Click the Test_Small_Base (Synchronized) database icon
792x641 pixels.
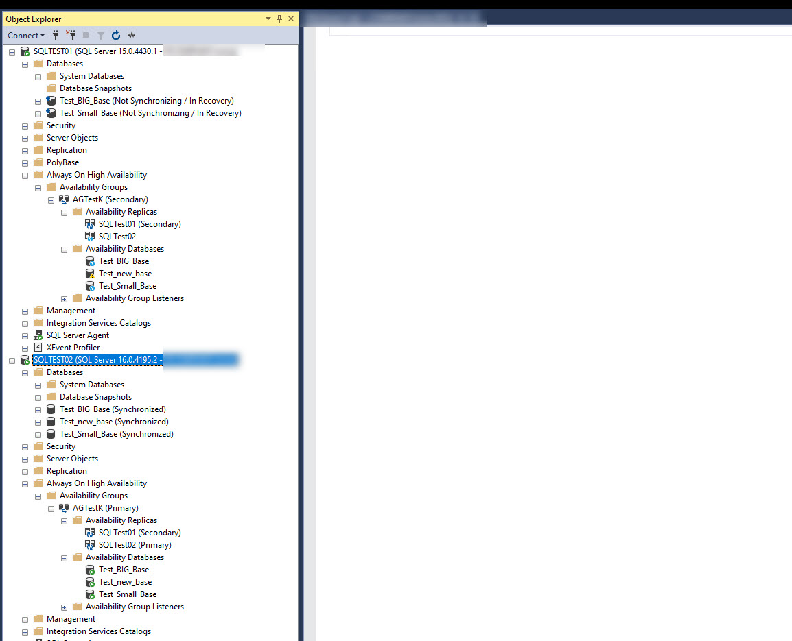click(51, 434)
